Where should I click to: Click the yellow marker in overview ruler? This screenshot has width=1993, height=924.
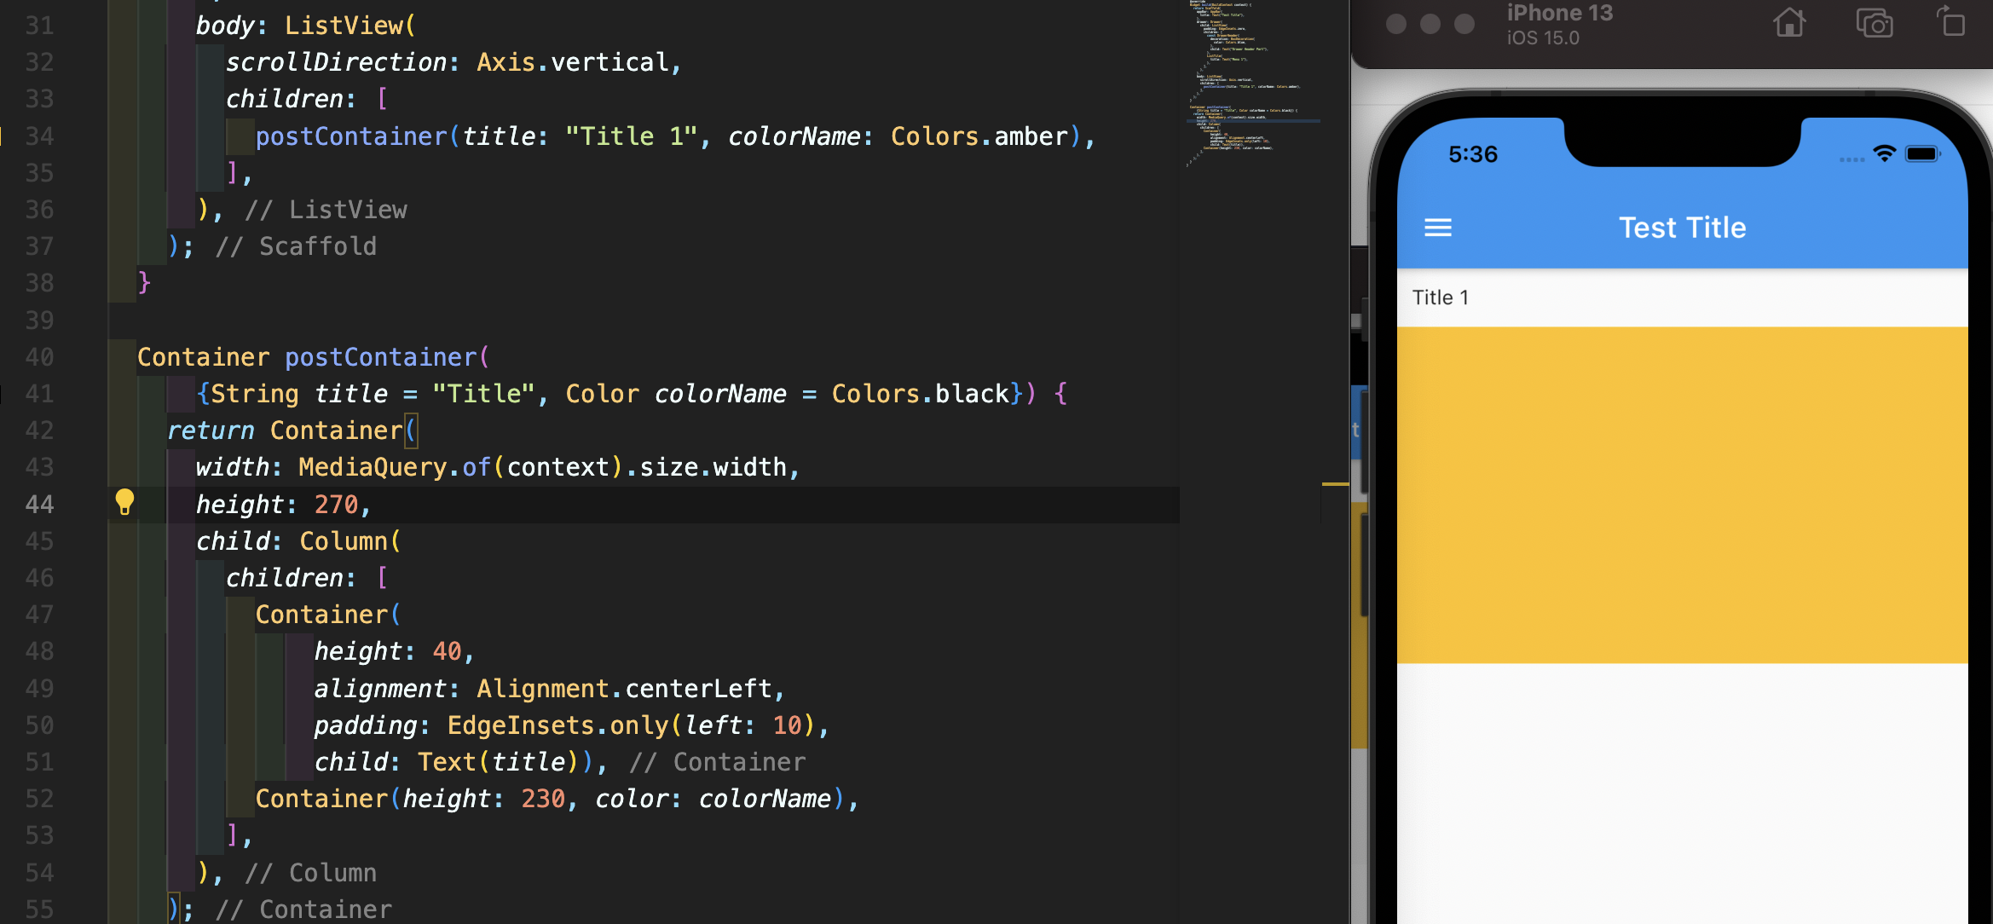pos(1335,484)
